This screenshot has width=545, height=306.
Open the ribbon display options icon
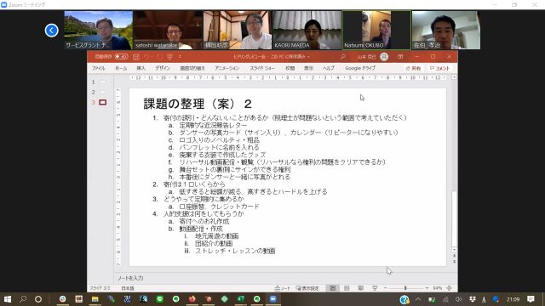[x=400, y=57]
